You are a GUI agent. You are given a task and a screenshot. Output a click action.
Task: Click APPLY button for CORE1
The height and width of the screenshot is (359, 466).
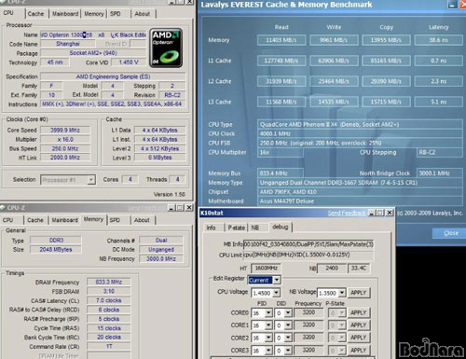[x=359, y=325]
